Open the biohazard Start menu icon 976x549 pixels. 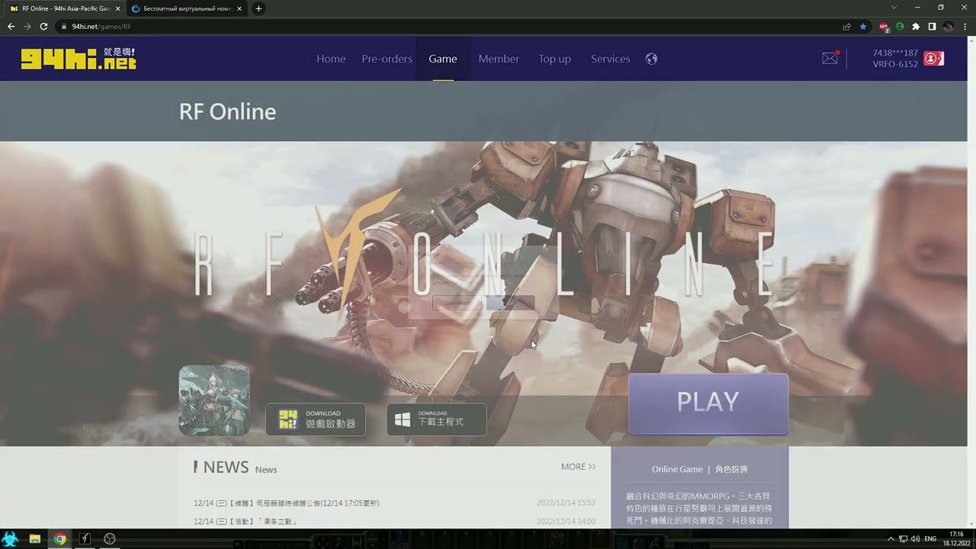tap(10, 539)
